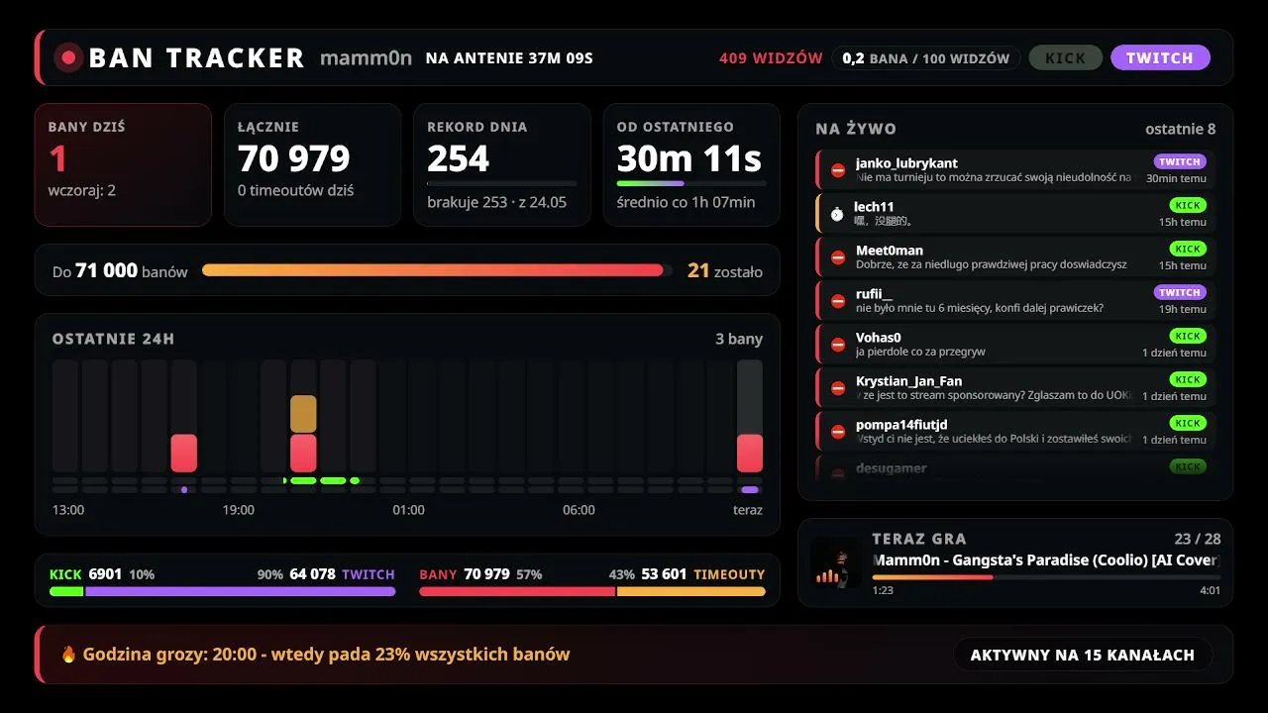Viewport: 1268px width, 713px height.
Task: Click the progress bar toward 71 000 banów
Action: 437,269
